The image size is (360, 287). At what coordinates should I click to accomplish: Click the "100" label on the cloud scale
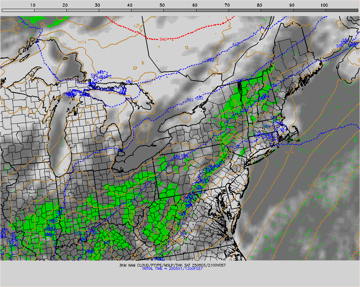coord(324,5)
